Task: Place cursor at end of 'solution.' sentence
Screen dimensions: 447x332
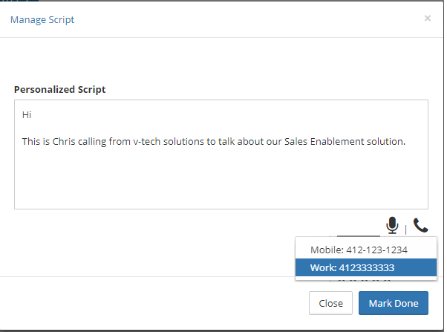Action: point(406,141)
